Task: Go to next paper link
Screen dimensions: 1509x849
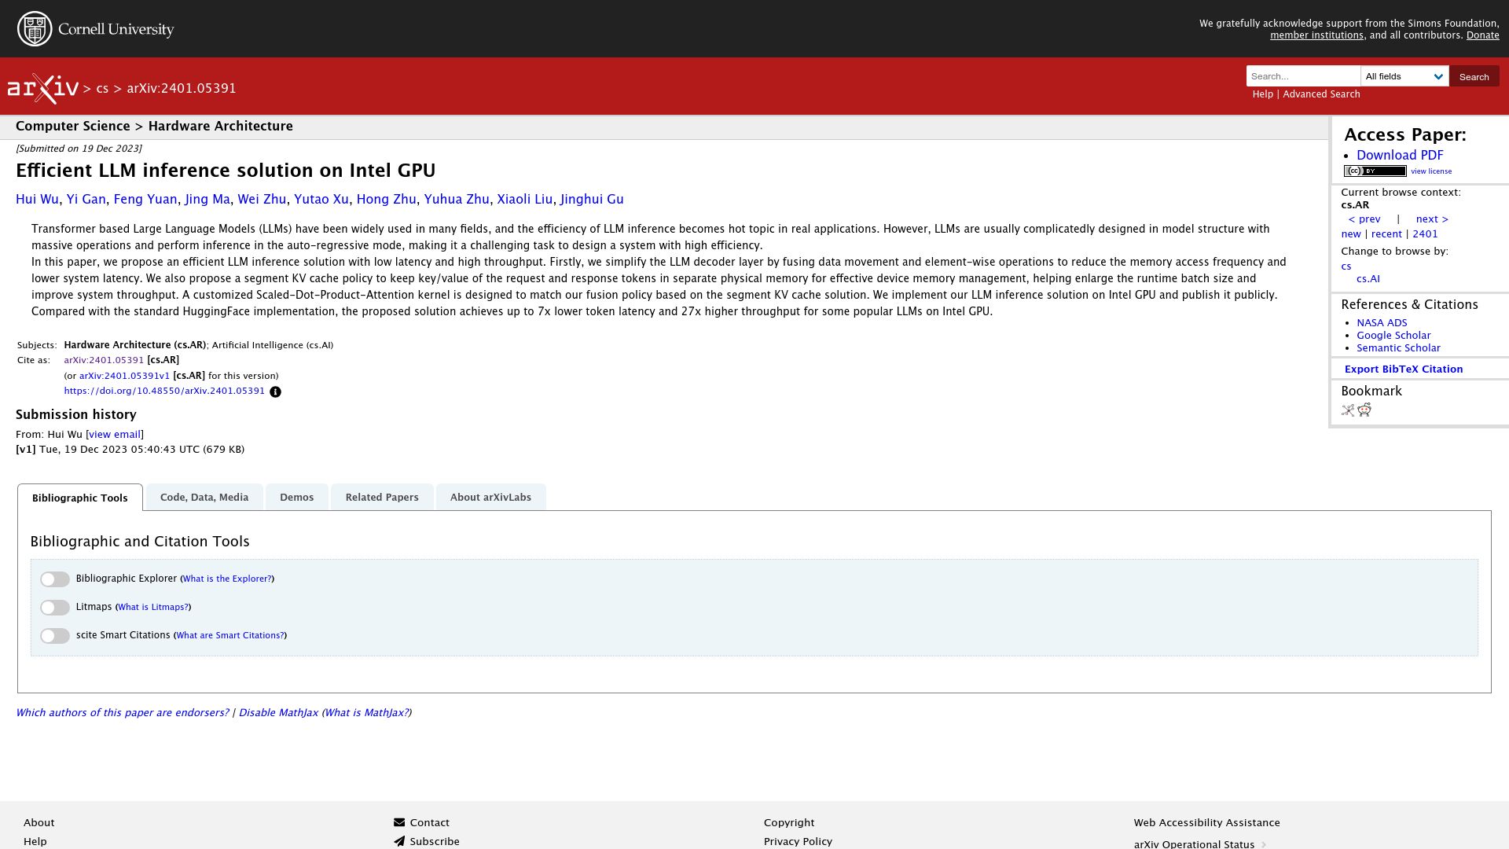Action: click(1432, 219)
